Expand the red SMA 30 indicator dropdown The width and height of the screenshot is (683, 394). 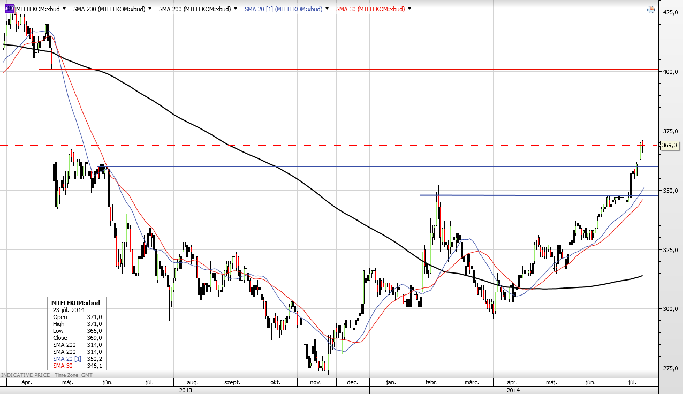[409, 9]
